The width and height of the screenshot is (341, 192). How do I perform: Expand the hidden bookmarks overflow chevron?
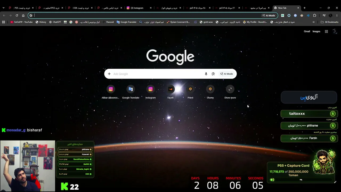click(314, 22)
